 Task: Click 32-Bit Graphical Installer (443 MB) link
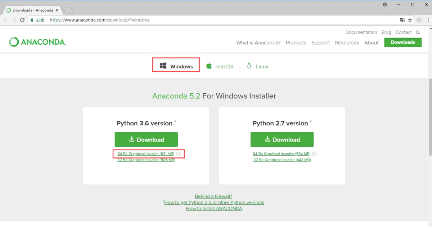click(x=282, y=160)
